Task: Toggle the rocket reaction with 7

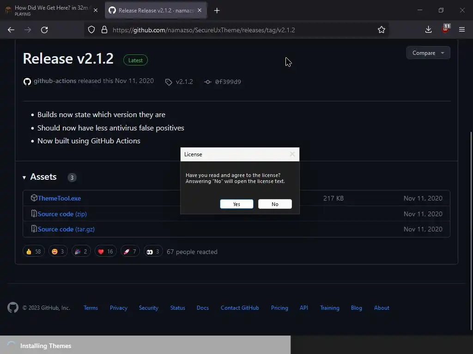Action: [x=130, y=251]
